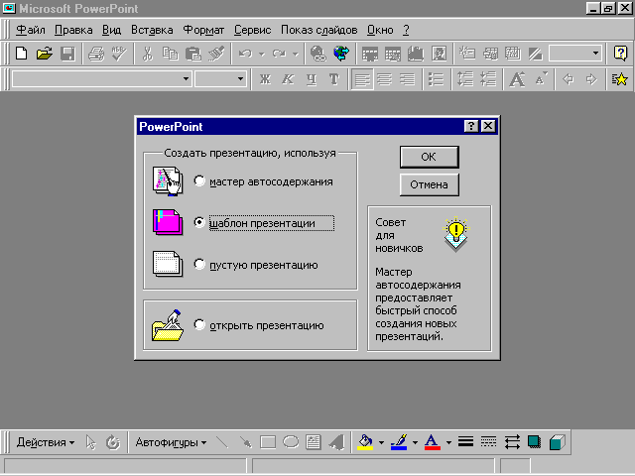Screen dimensions: 635x476
Task: Click the Copy icon
Action: pos(171,54)
